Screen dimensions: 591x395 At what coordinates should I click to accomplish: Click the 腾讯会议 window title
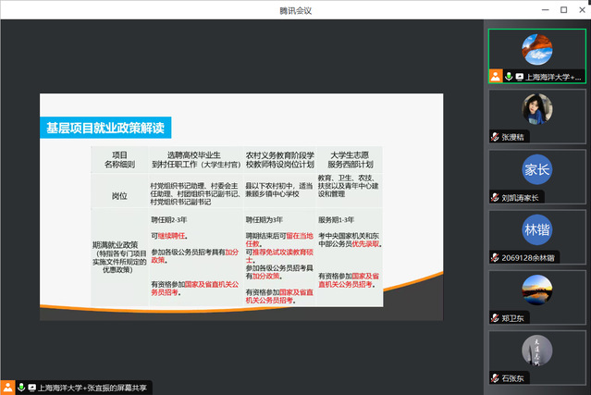[x=295, y=9]
